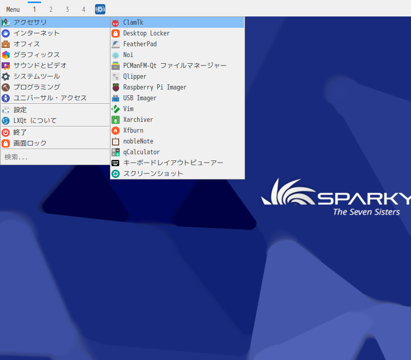Launch Xfburn entry

tap(177, 131)
